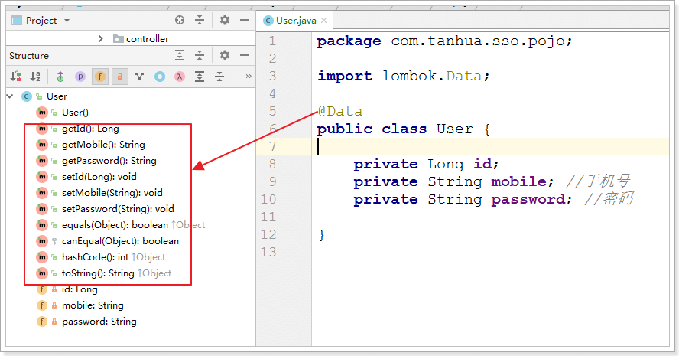Click the class icon on User.java tab

coord(268,21)
